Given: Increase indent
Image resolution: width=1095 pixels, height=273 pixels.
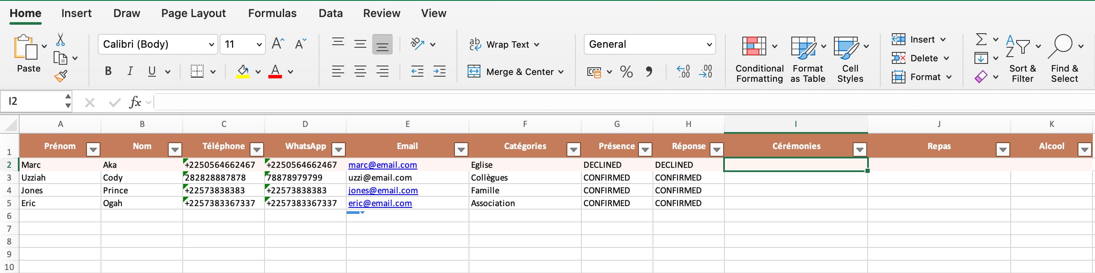Looking at the screenshot, I should (x=439, y=71).
